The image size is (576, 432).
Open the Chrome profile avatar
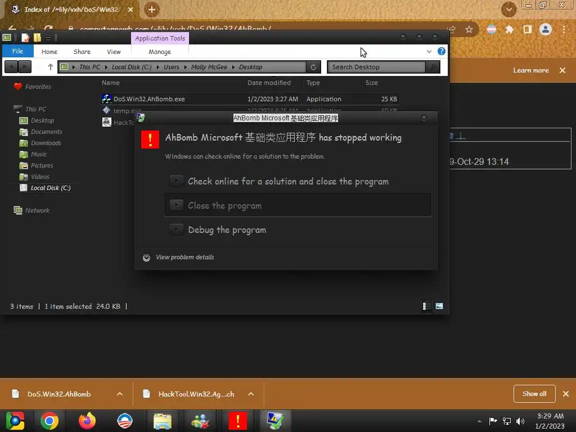tap(546, 29)
